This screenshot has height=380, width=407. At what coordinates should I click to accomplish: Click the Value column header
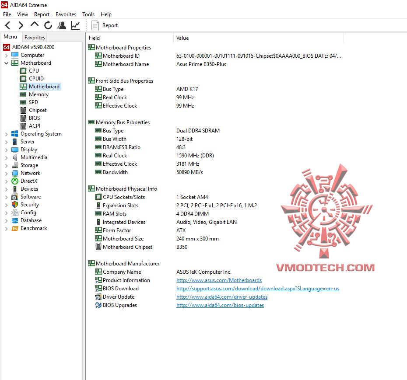point(259,38)
